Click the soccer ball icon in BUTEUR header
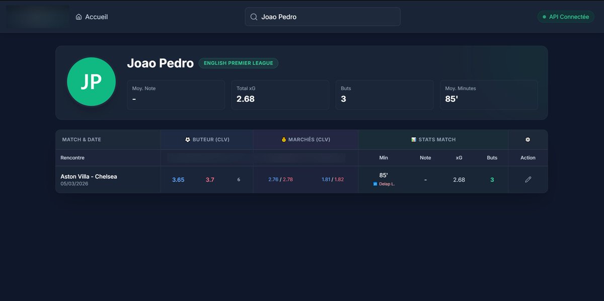Image resolution: width=604 pixels, height=301 pixels. [x=188, y=139]
